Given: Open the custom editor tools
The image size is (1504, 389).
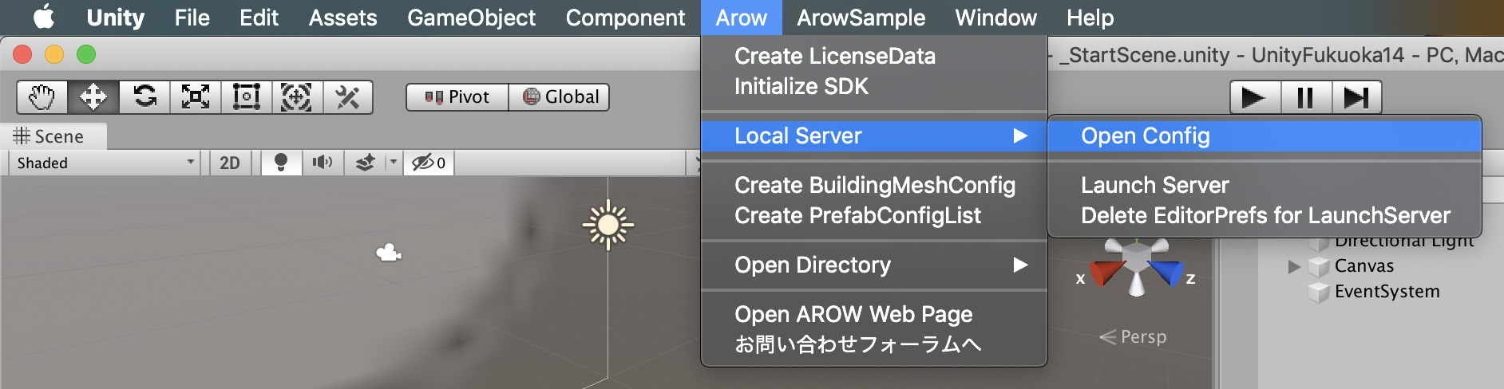Looking at the screenshot, I should [x=347, y=97].
